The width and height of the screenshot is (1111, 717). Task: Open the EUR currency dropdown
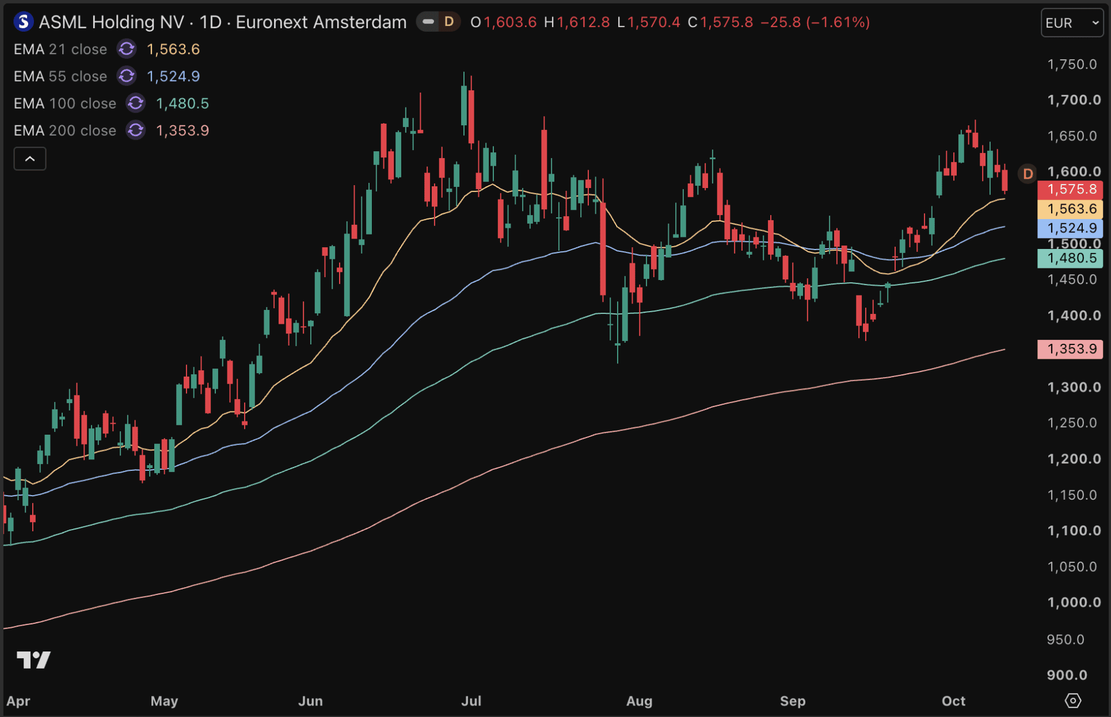(1072, 23)
